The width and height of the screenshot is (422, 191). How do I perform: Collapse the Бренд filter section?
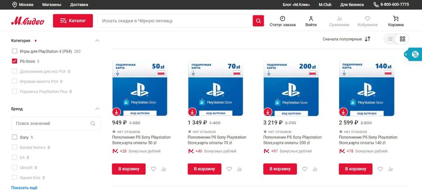click(x=97, y=109)
